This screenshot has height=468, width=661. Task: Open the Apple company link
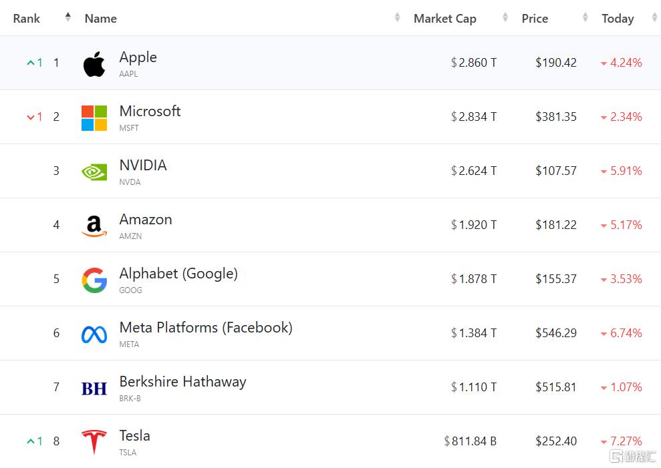click(x=138, y=57)
